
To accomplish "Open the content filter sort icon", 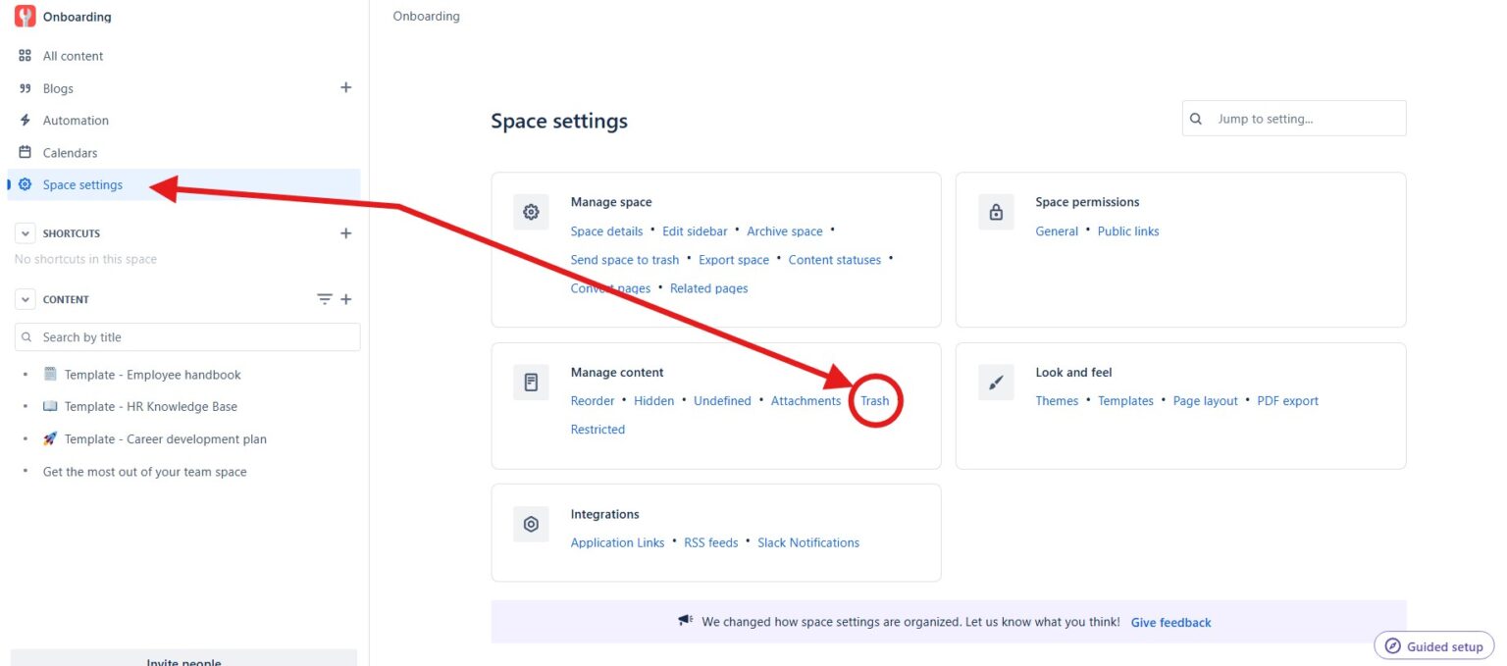I will pyautogui.click(x=325, y=299).
